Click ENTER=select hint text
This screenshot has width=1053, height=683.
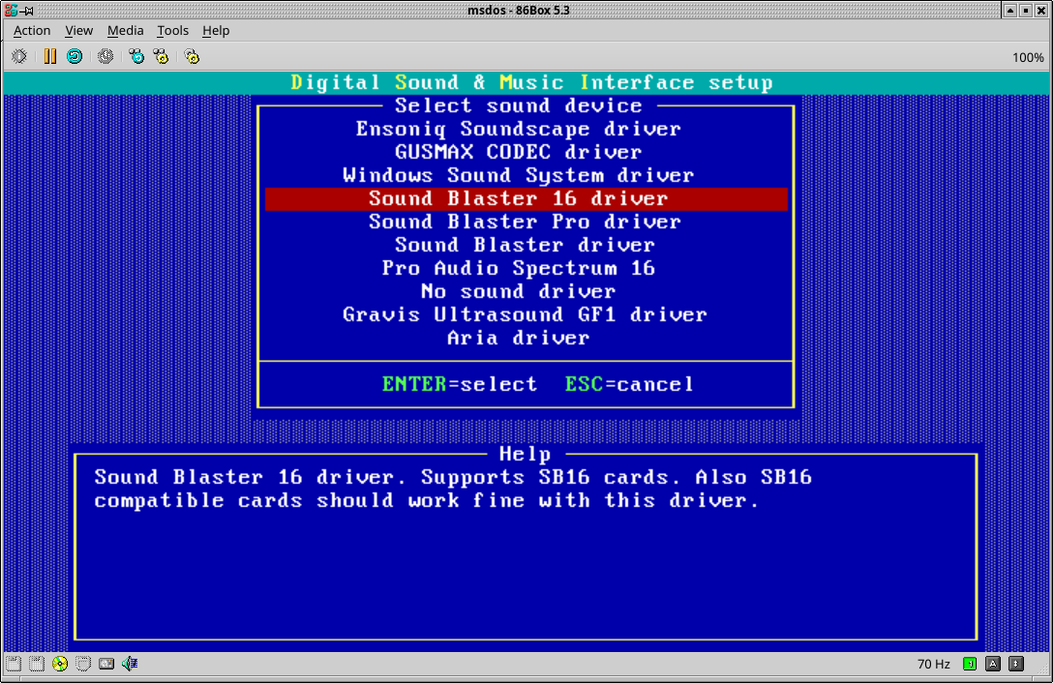pos(460,384)
